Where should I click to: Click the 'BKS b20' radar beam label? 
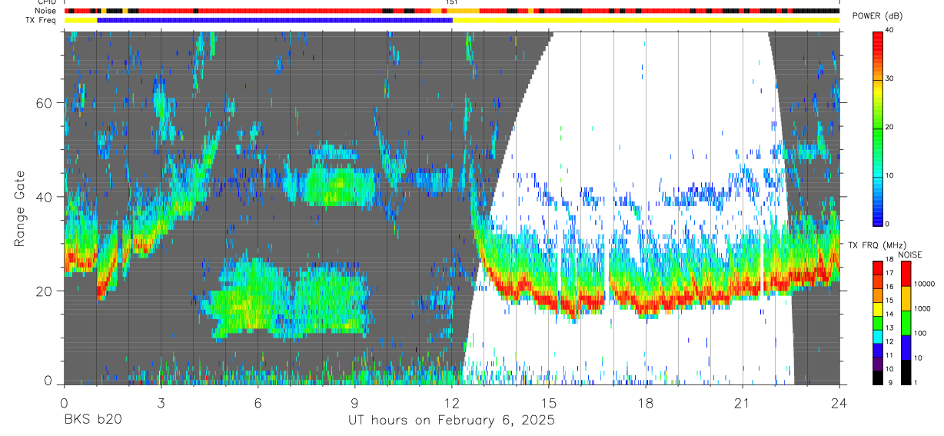[92, 421]
